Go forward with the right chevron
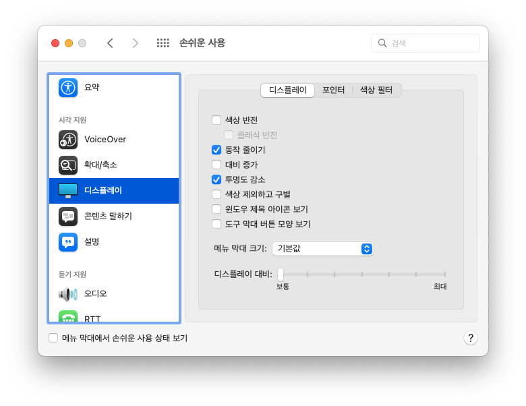This screenshot has height=406, width=526. click(x=135, y=43)
